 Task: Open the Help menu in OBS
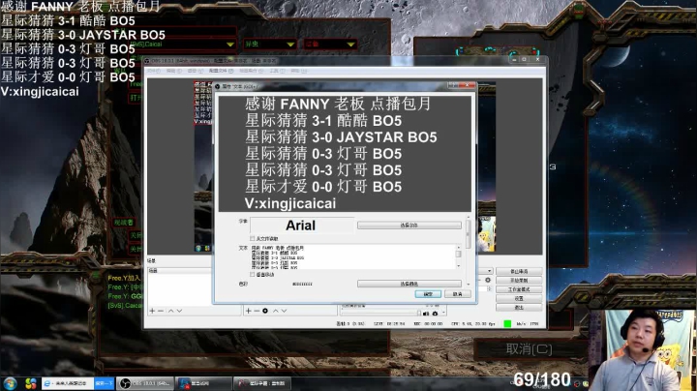pyautogui.click(x=299, y=71)
